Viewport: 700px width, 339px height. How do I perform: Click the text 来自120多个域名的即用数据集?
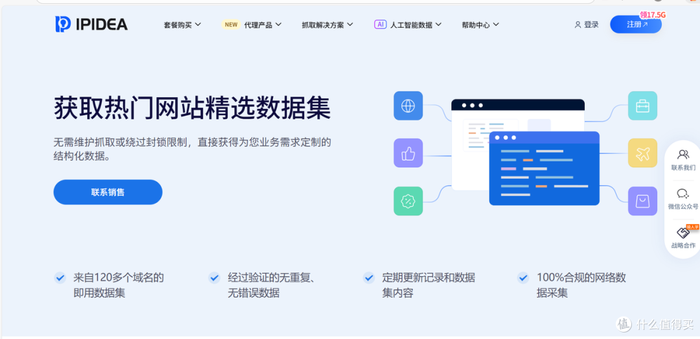pos(119,285)
